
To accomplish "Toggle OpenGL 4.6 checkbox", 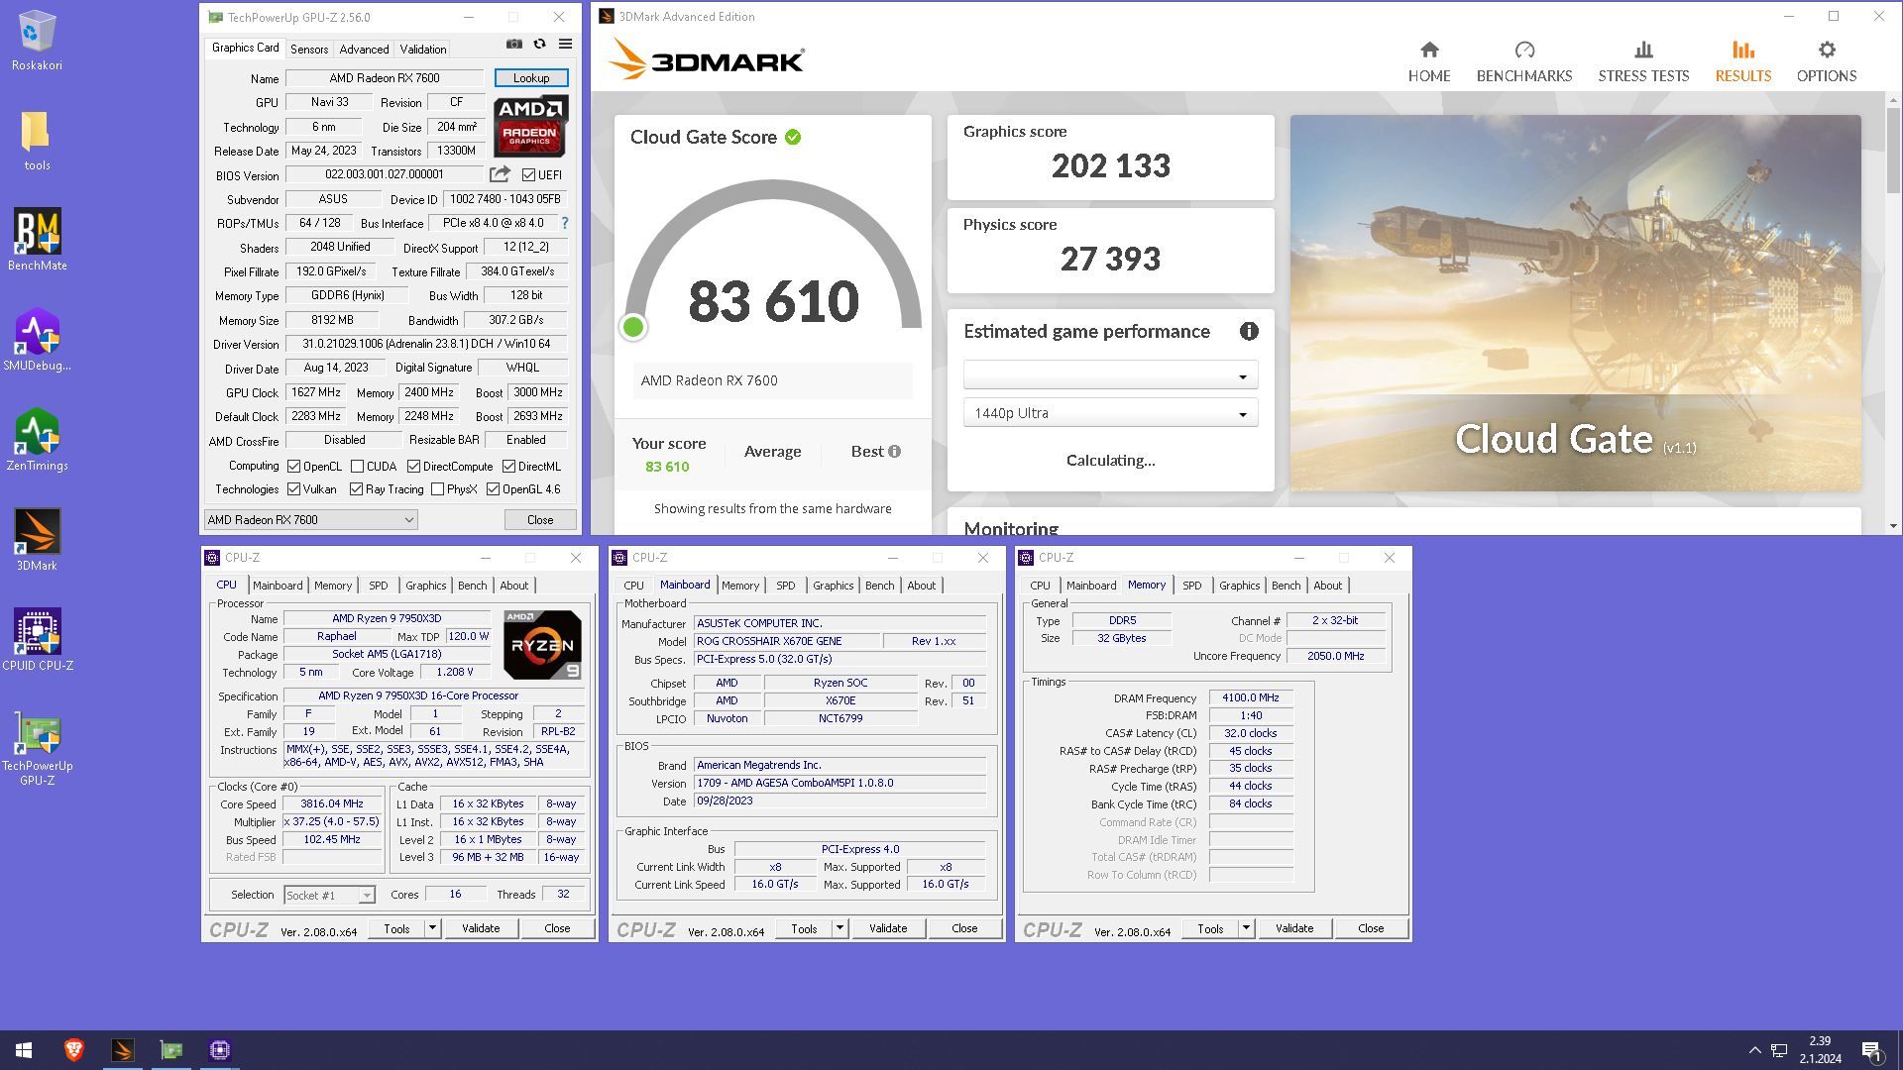I will [494, 489].
